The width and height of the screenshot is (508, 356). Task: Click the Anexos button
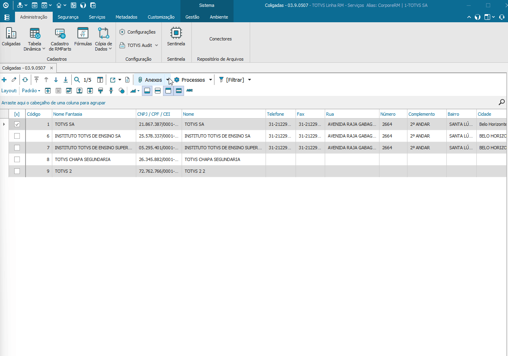click(150, 80)
